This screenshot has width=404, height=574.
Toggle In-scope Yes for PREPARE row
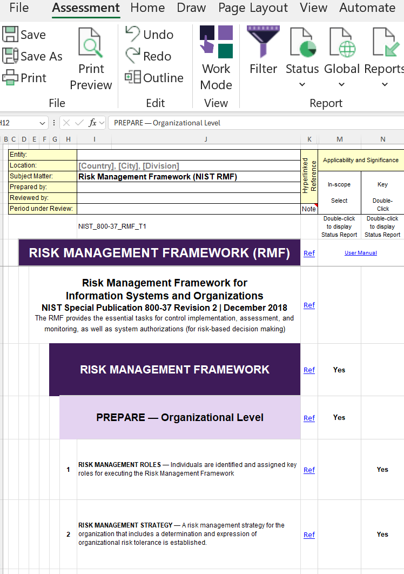click(339, 417)
